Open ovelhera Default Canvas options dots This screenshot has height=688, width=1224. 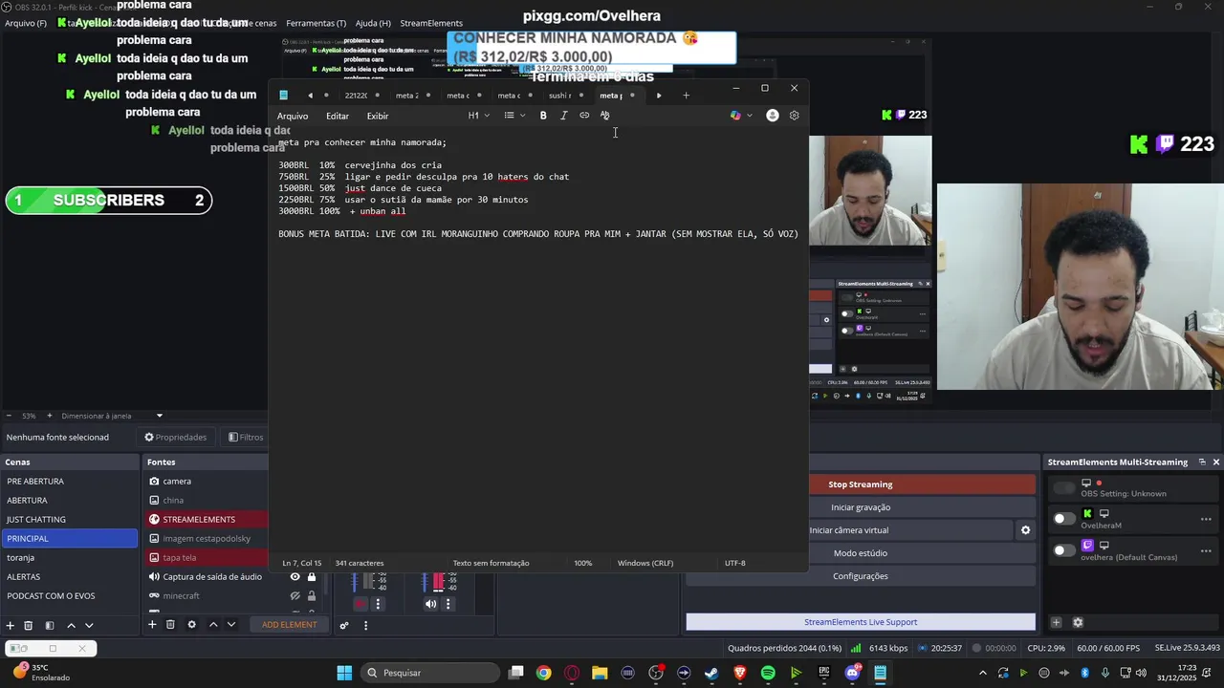pos(1206,550)
